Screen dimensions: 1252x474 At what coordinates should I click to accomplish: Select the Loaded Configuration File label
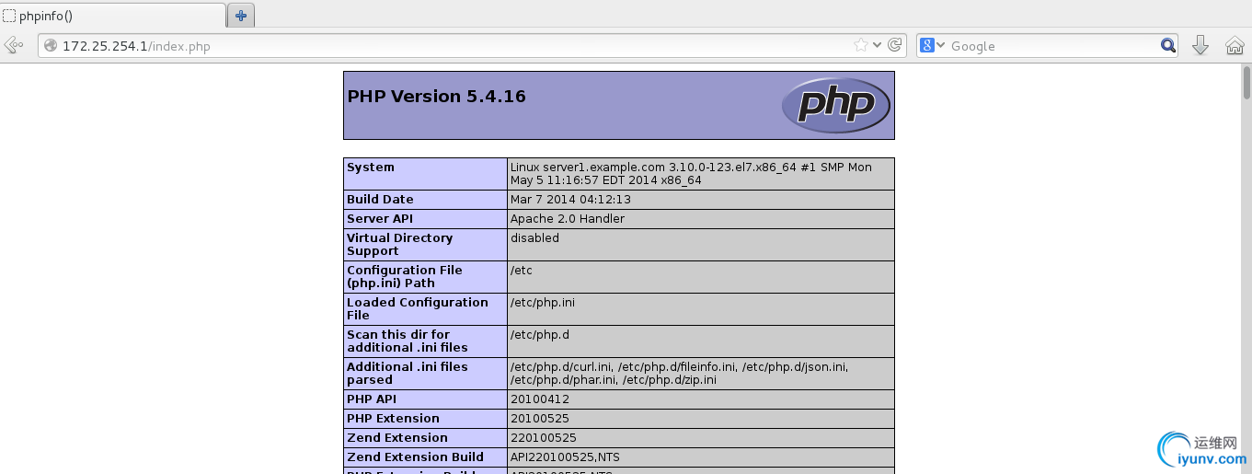[x=418, y=309]
